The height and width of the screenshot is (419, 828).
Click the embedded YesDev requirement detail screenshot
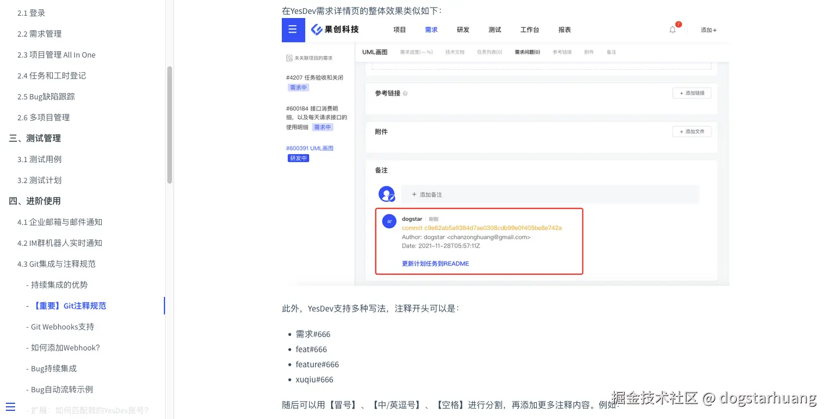506,152
